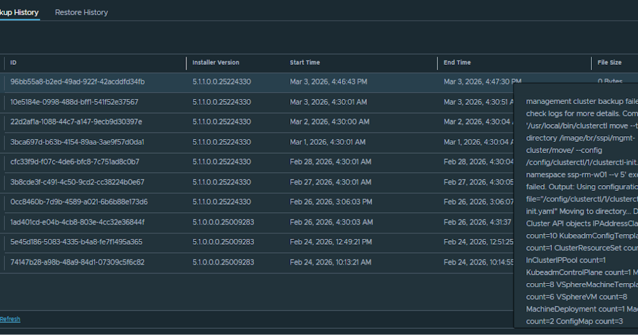Sort by the ID column header
This screenshot has width=638, height=335.
13,63
